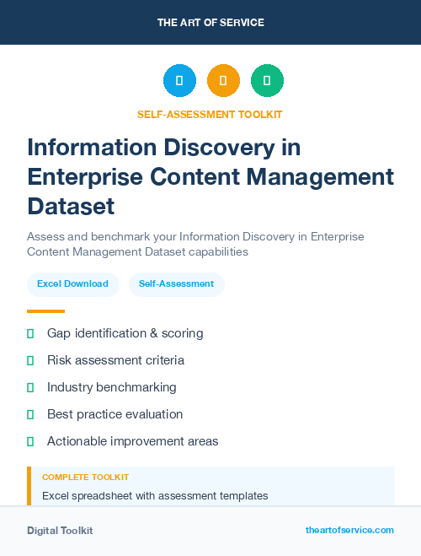Image resolution: width=421 pixels, height=556 pixels.
Task: Select the text 'Best practice evaluation'
Action: pyautogui.click(x=115, y=414)
